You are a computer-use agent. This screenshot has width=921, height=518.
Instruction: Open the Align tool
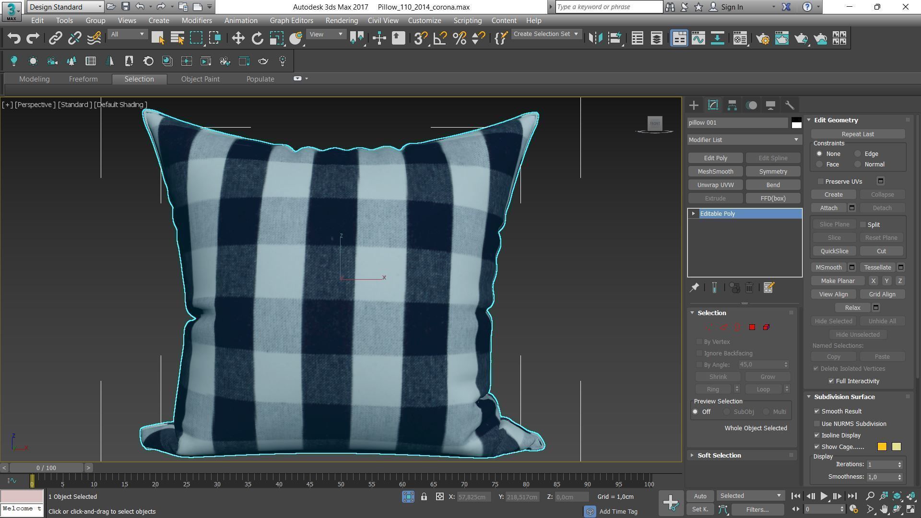click(614, 38)
